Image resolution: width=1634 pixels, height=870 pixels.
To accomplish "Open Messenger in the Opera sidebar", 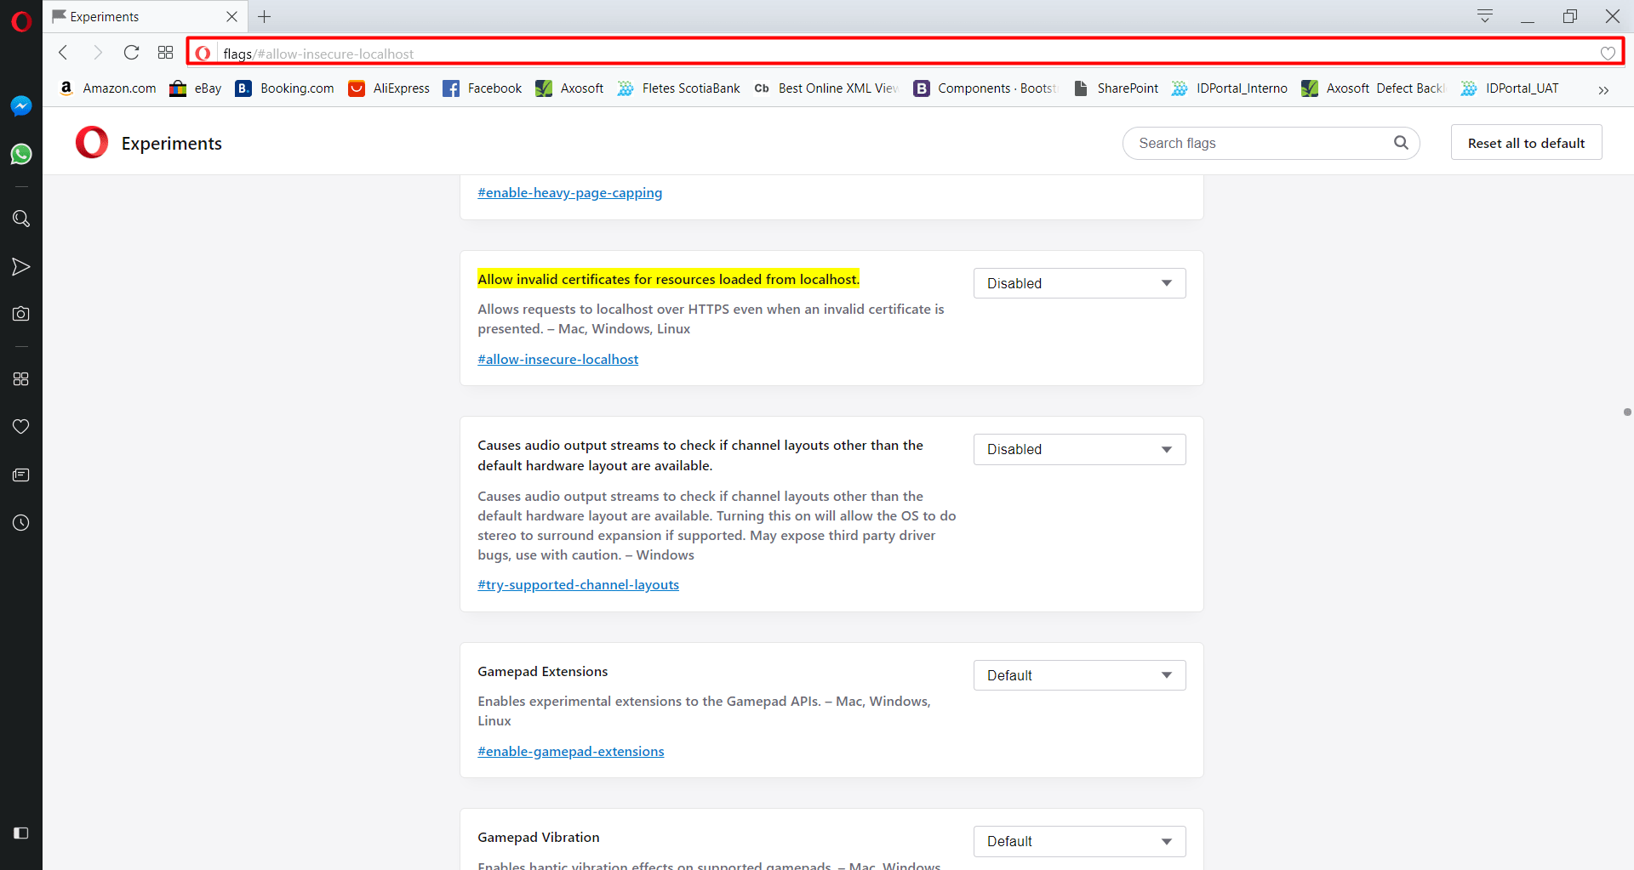I will click(x=21, y=105).
